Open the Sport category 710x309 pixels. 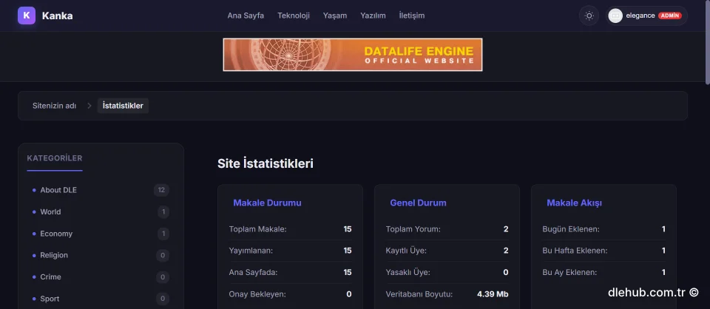50,299
